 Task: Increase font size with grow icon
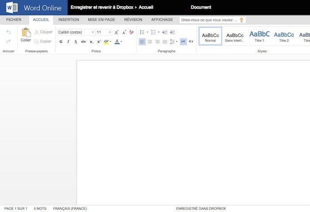pyautogui.click(x=116, y=32)
